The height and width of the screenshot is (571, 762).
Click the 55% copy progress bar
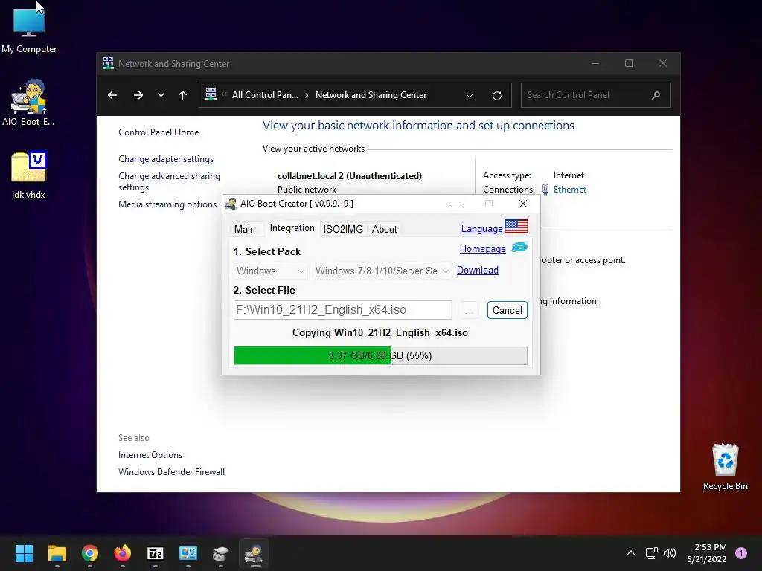coord(380,355)
